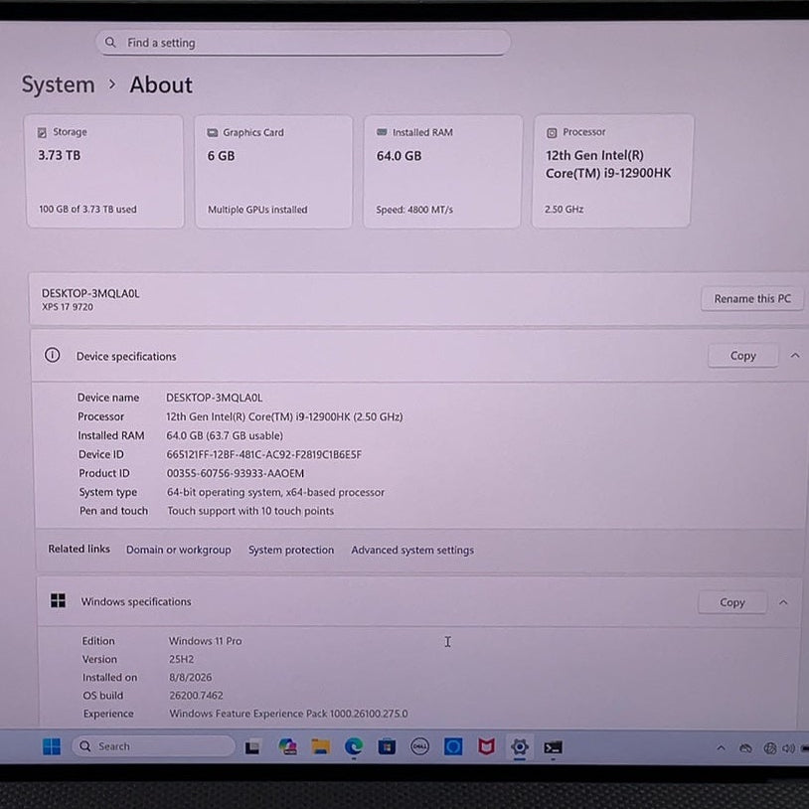This screenshot has width=809, height=809.
Task: Open the System protection link
Action: [x=291, y=550]
